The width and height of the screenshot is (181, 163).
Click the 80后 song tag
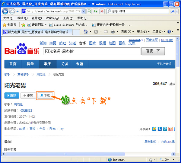coord(22,129)
